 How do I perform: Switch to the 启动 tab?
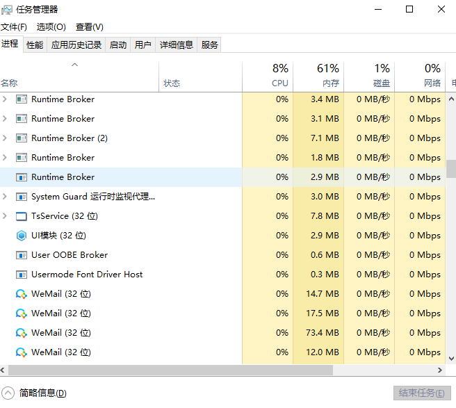(118, 44)
